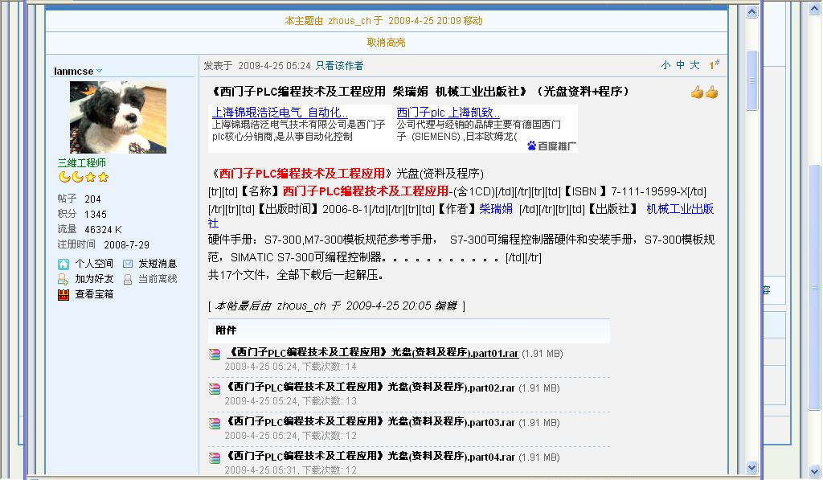This screenshot has height=480, width=823.
Task: Click the thumbs-up rating icon
Action: pyautogui.click(x=704, y=92)
